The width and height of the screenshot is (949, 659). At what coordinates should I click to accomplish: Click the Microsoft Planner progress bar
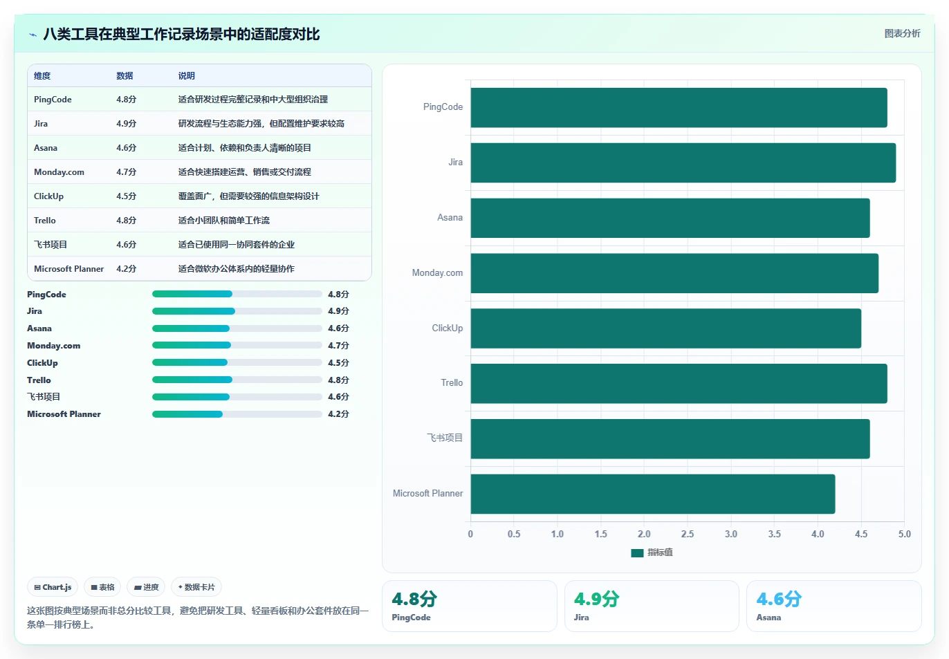(237, 414)
